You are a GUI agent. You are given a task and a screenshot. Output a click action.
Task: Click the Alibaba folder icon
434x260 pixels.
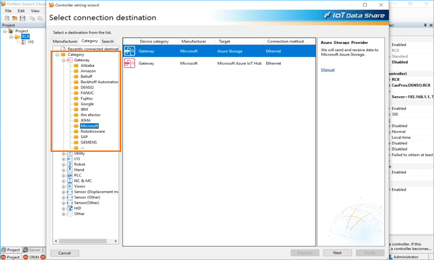76,66
